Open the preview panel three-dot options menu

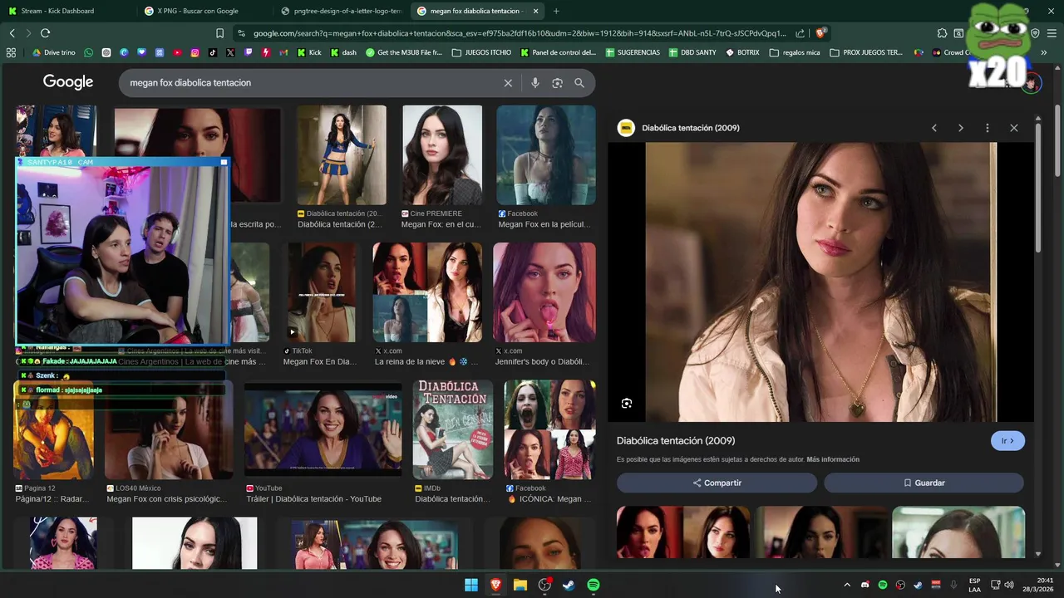(x=988, y=128)
